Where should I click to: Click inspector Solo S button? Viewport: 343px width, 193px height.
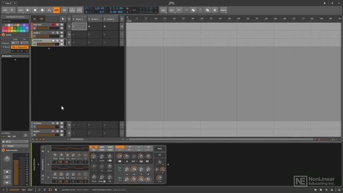coord(7,177)
